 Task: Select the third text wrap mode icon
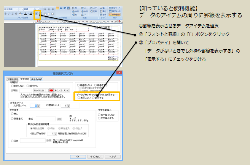pyautogui.click(x=65, y=8)
